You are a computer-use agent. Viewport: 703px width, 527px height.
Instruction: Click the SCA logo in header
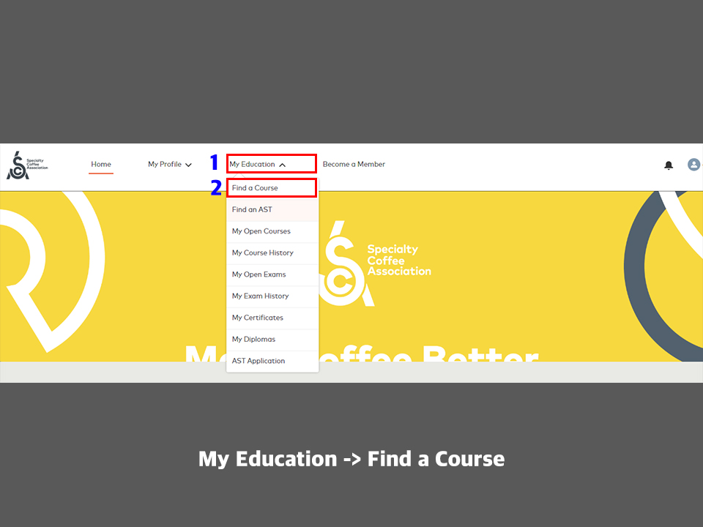[x=27, y=165]
